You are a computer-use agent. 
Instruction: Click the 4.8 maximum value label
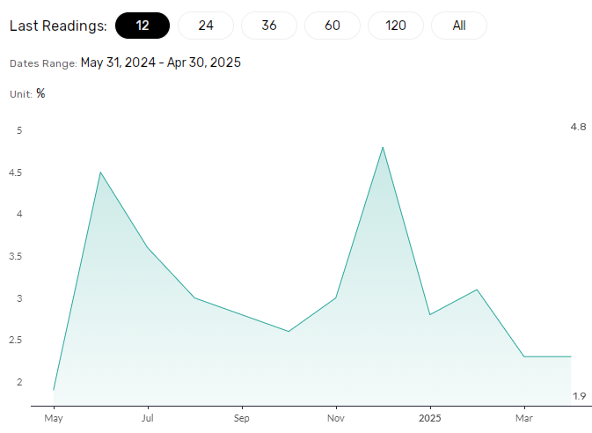[579, 127]
